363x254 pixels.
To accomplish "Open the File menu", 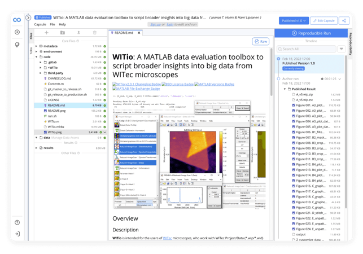I will 53,24.
